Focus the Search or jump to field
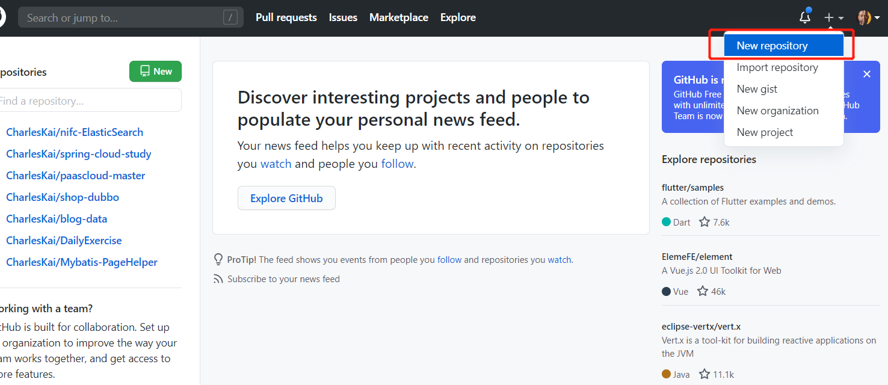Image resolution: width=888 pixels, height=385 pixels. 131,17
